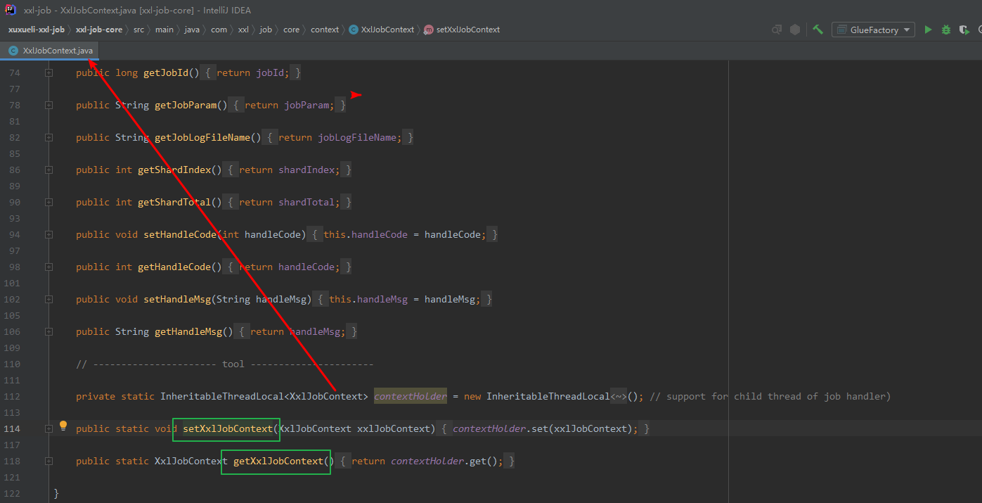Expand the getJobParam fold marker on line 78
This screenshot has width=982, height=503.
point(49,105)
